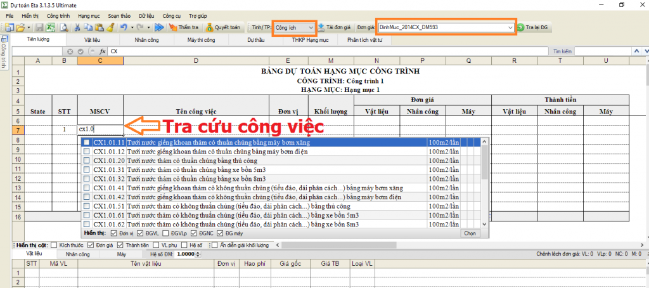Click the print preview magnifier icon

[x=65, y=27]
